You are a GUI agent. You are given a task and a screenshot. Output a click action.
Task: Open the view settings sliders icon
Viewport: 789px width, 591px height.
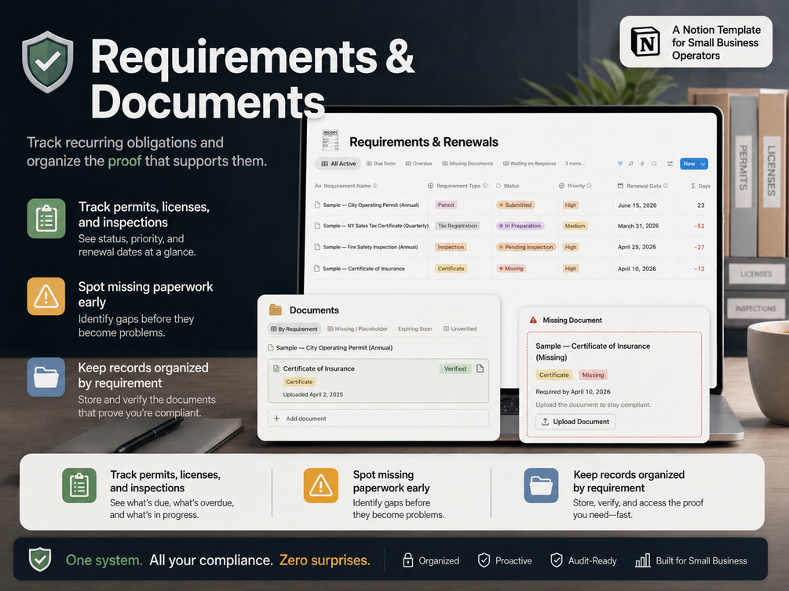pos(670,164)
